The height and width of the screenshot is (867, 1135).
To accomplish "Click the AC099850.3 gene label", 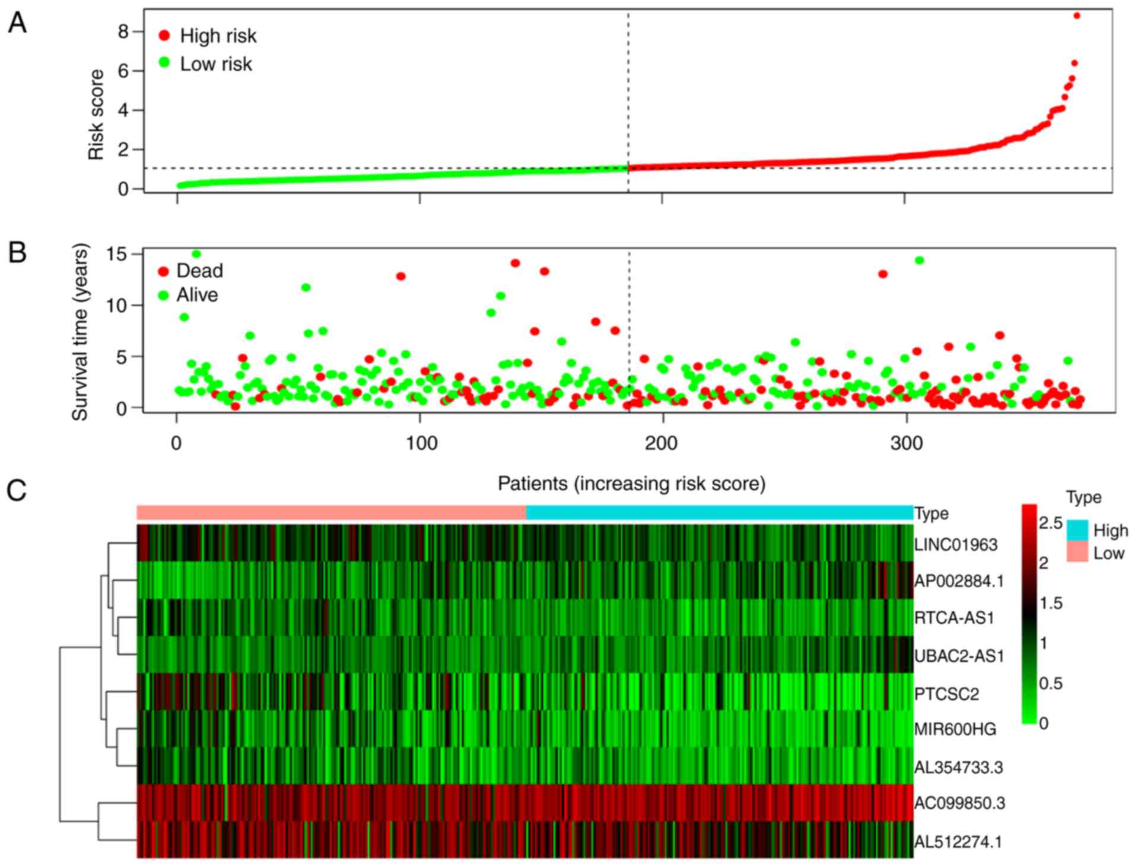I will click(959, 803).
